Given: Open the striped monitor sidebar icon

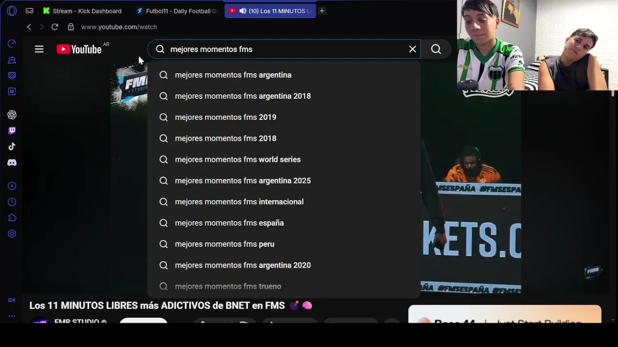Looking at the screenshot, I should pos(12,75).
